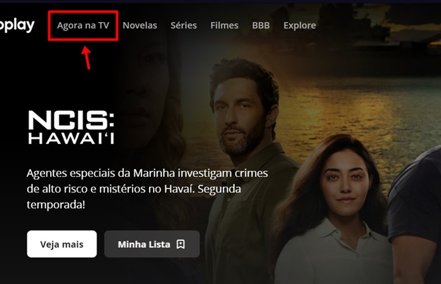
Task: Click the bookmark icon in Minha Lista
Action: (181, 244)
